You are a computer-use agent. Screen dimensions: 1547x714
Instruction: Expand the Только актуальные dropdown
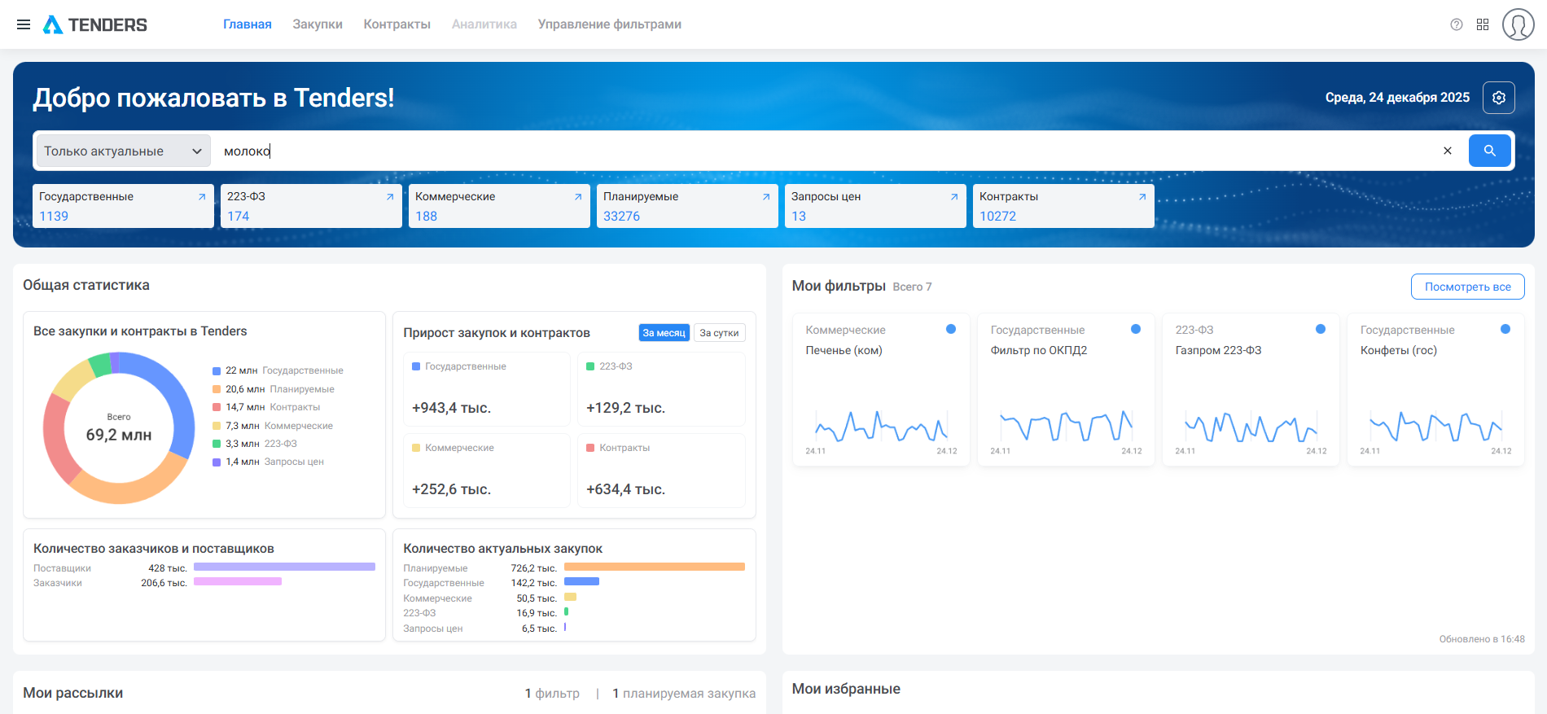click(x=123, y=151)
